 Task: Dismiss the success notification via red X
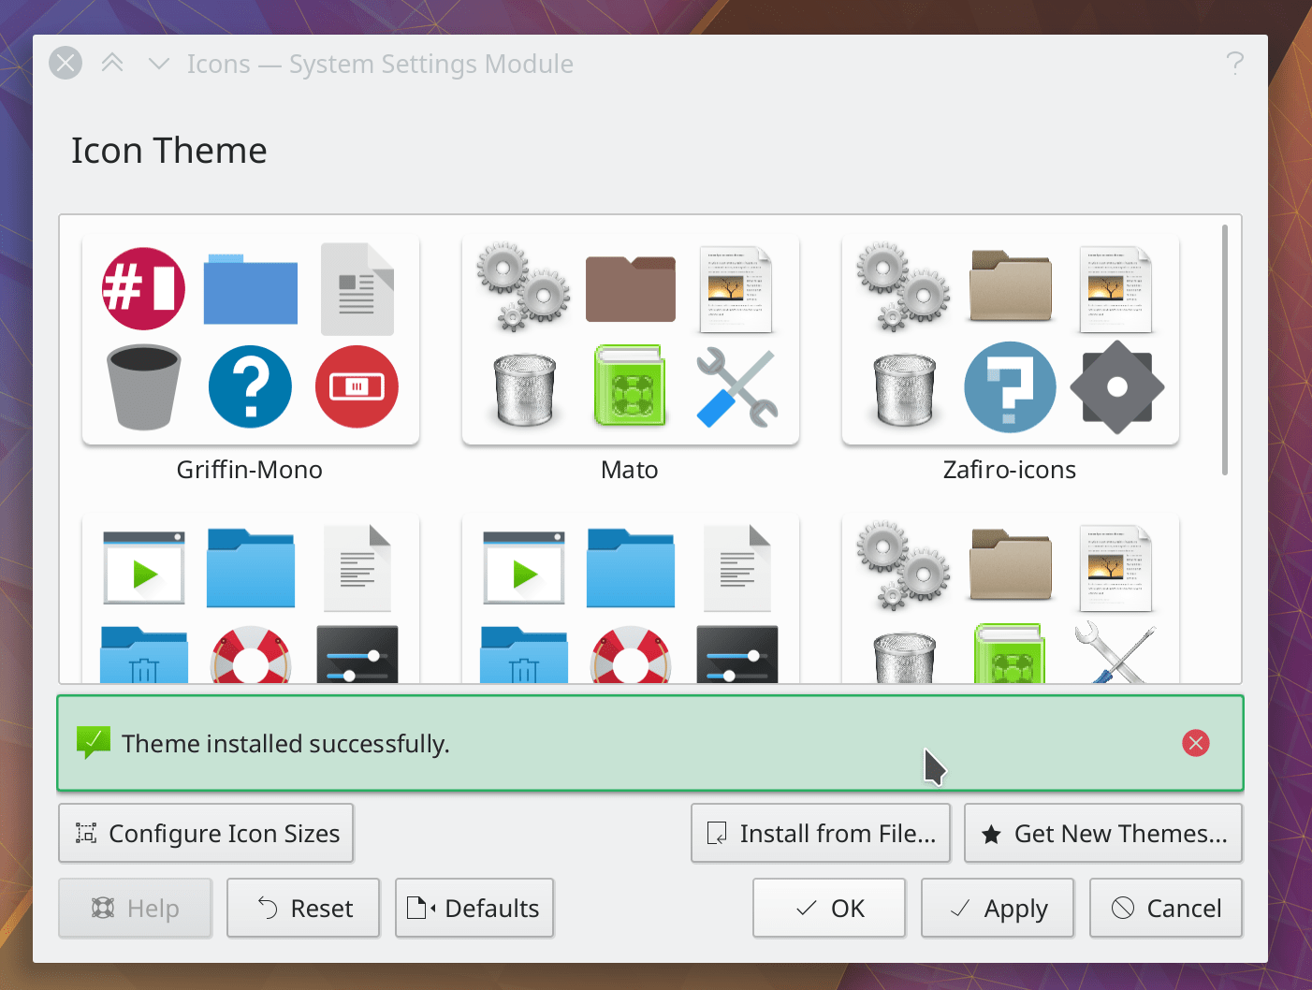(1195, 742)
